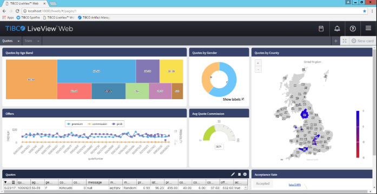
Task: Select the 'off...' column header
Action: point(227,182)
